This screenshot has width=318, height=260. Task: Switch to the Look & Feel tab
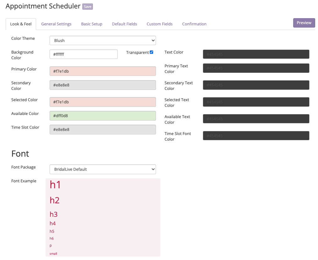coord(21,24)
